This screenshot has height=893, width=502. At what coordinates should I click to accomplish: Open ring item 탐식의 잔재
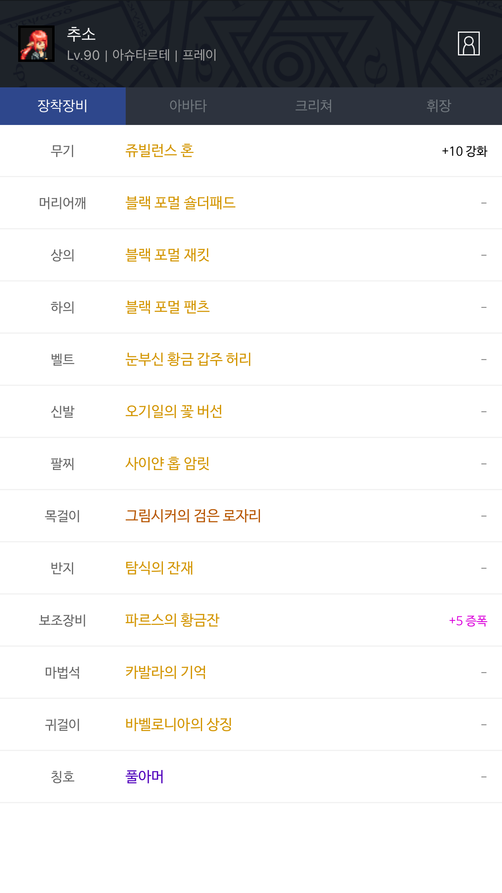(x=159, y=568)
